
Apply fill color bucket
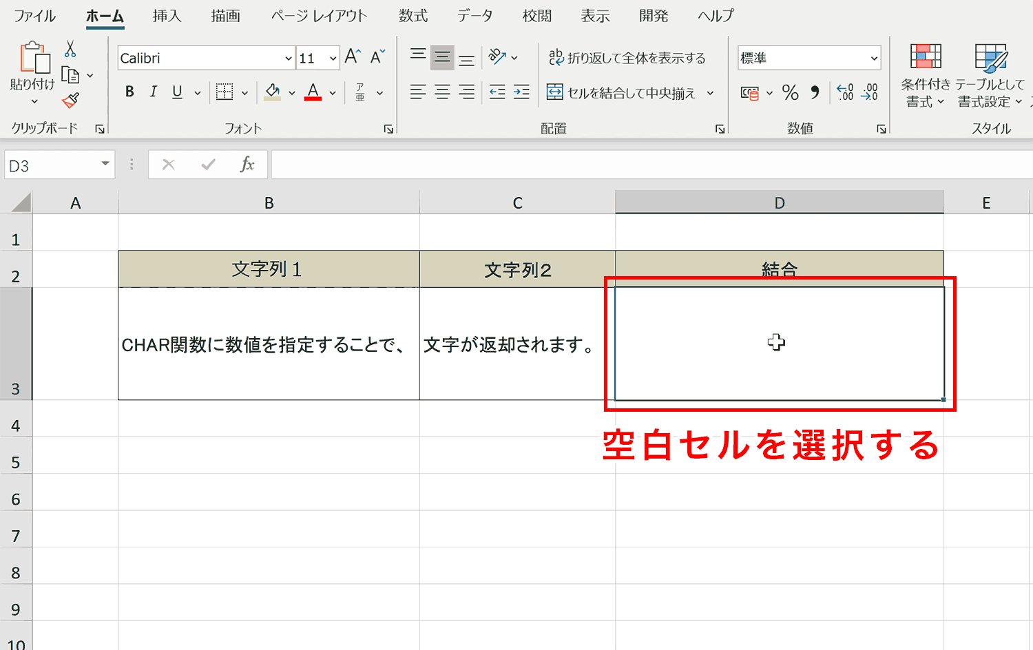[x=273, y=92]
